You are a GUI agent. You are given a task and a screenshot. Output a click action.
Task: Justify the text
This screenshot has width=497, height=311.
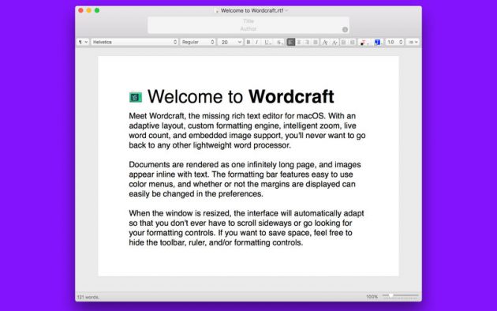coord(316,42)
